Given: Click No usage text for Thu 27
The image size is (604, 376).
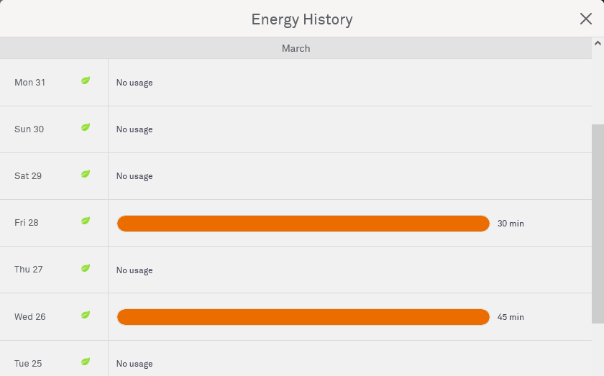Looking at the screenshot, I should tap(134, 270).
